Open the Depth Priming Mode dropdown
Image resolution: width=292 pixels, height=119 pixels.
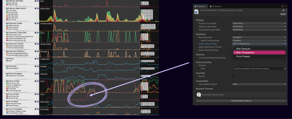(259, 40)
